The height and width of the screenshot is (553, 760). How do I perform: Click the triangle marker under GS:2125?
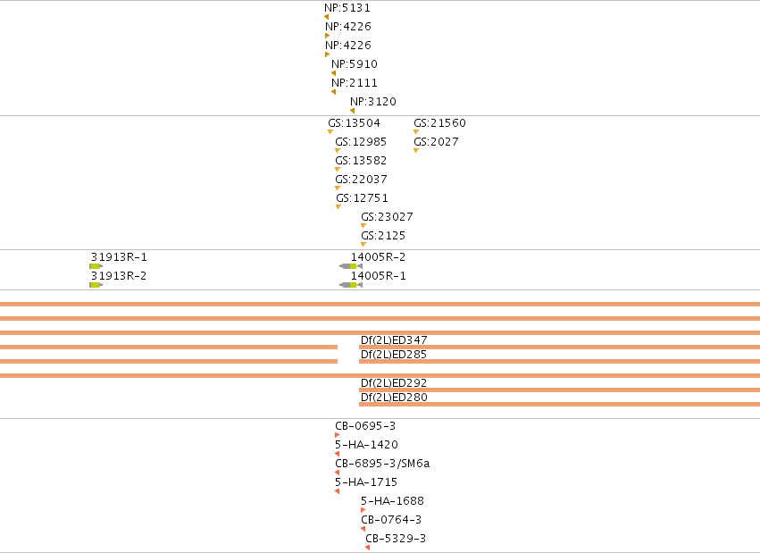point(363,245)
